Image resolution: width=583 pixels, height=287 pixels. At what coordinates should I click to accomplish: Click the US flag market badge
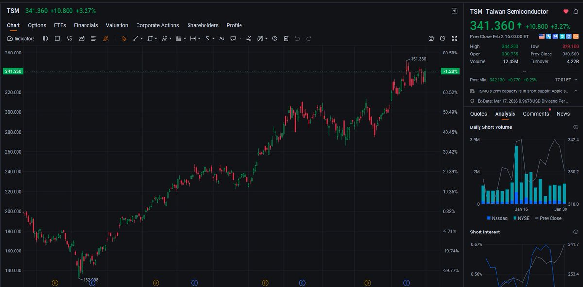[x=542, y=36]
